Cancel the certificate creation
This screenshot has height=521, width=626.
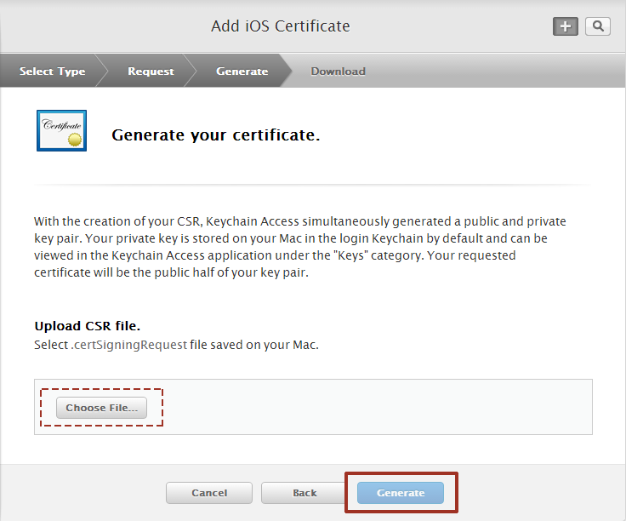(x=209, y=493)
